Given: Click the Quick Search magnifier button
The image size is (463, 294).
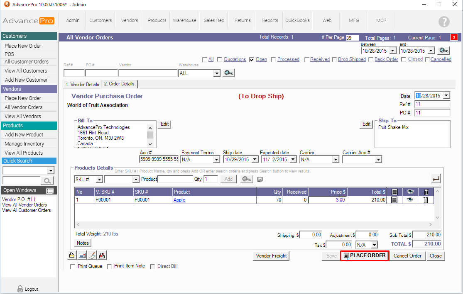Looking at the screenshot, I should point(48,180).
